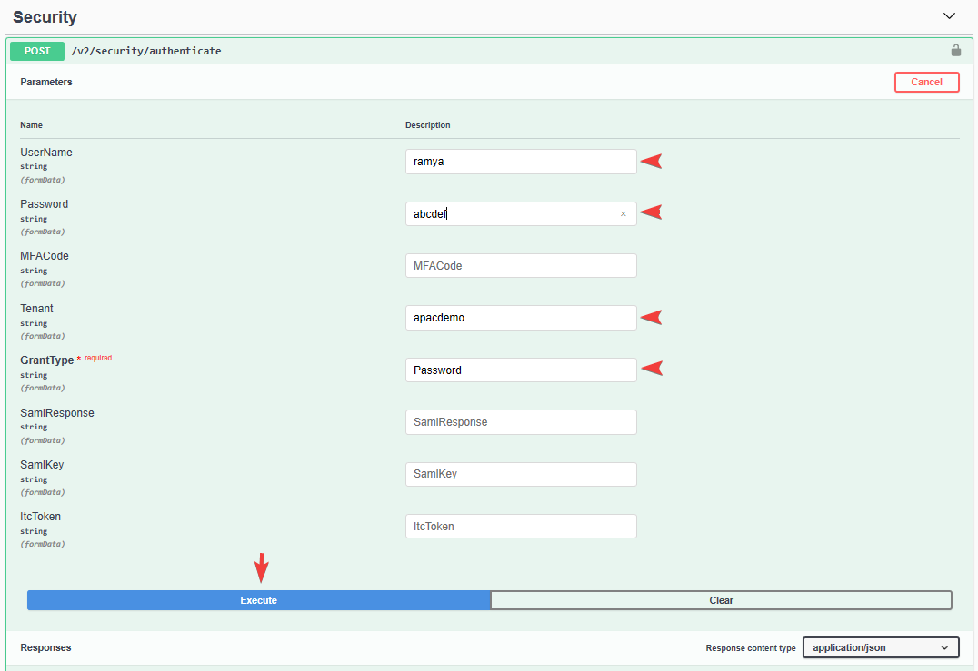Viewport: 978px width, 671px height.
Task: Click the Response content type label
Action: [x=751, y=648]
